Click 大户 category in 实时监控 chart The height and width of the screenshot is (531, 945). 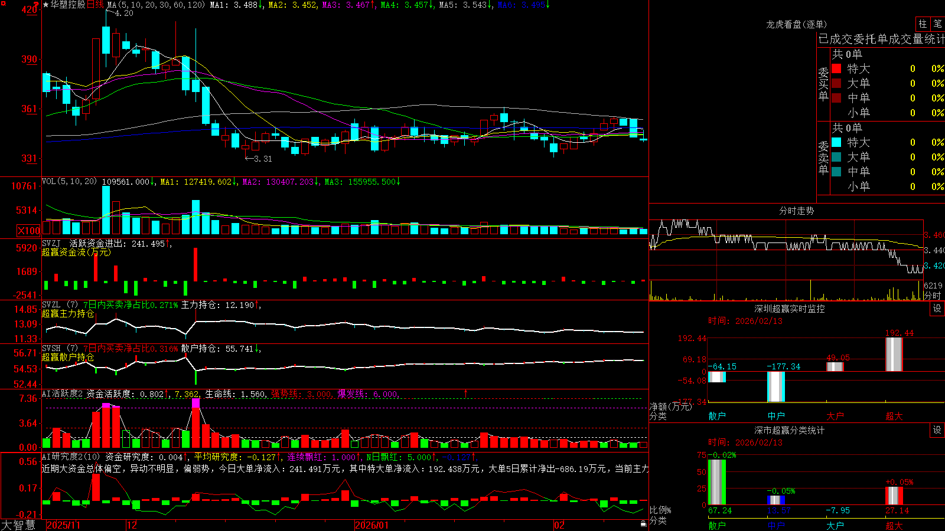pos(835,416)
